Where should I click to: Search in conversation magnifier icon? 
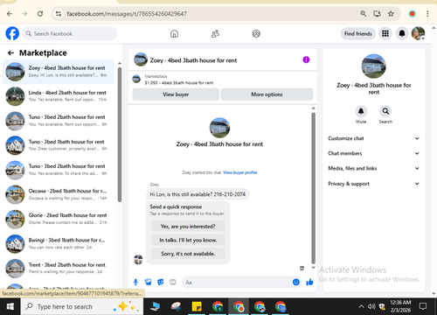pyautogui.click(x=385, y=111)
